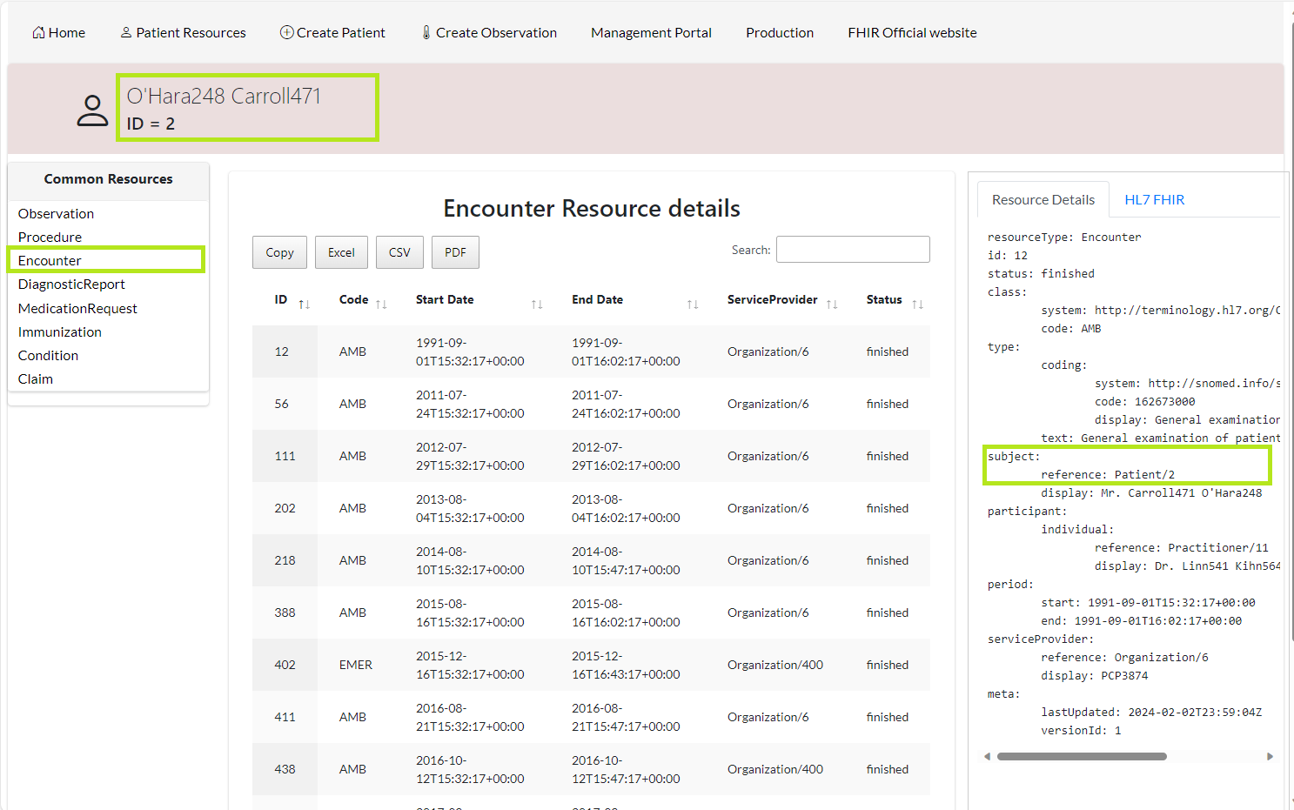Focus the table Search field
Screen dimensions: 1294x810
coord(853,249)
